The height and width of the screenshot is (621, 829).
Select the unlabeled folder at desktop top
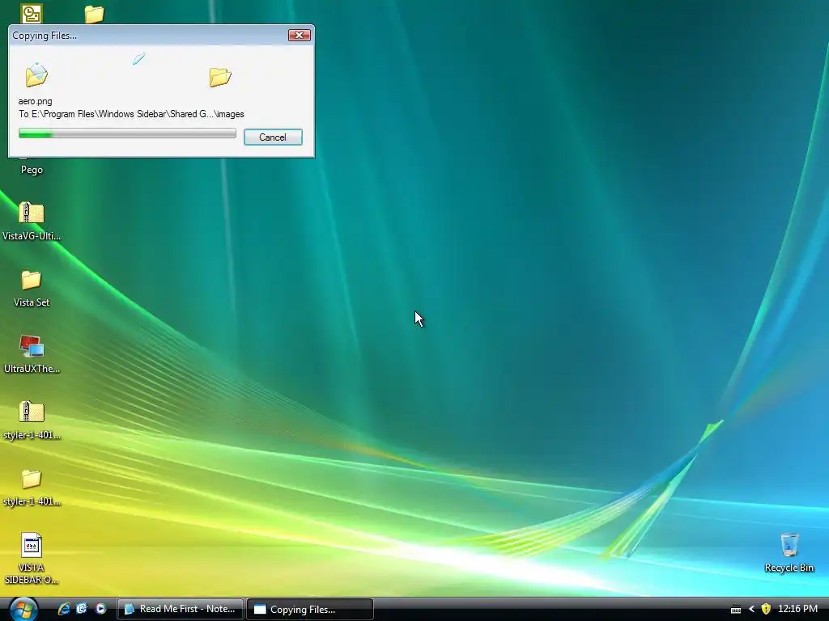point(94,15)
